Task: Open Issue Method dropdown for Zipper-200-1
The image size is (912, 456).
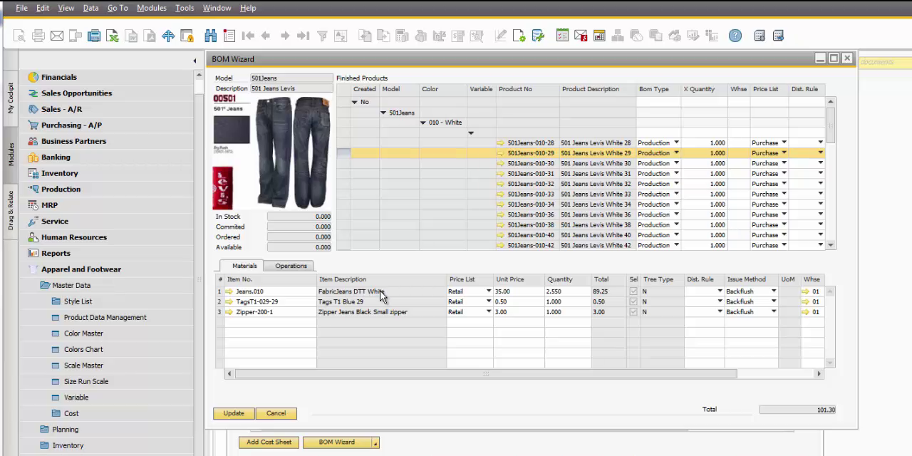Action: click(x=774, y=312)
